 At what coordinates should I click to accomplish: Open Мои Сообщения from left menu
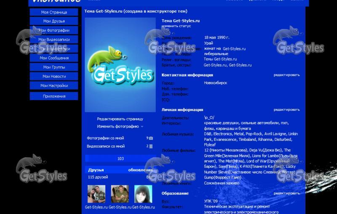54,58
